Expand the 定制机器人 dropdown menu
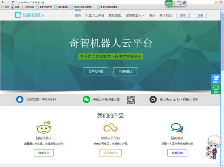224x167 pixels. pyautogui.click(x=135, y=15)
